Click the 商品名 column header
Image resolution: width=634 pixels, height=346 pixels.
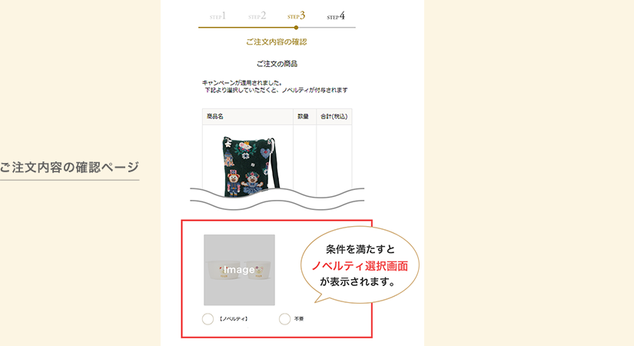click(x=247, y=117)
